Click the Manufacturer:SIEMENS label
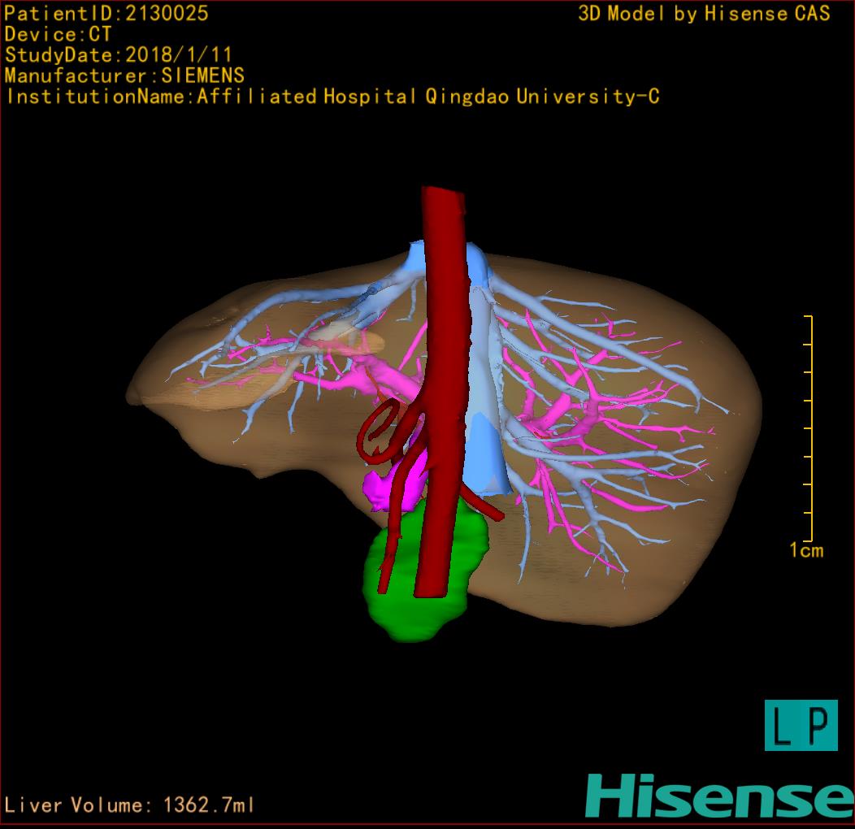 tap(124, 76)
